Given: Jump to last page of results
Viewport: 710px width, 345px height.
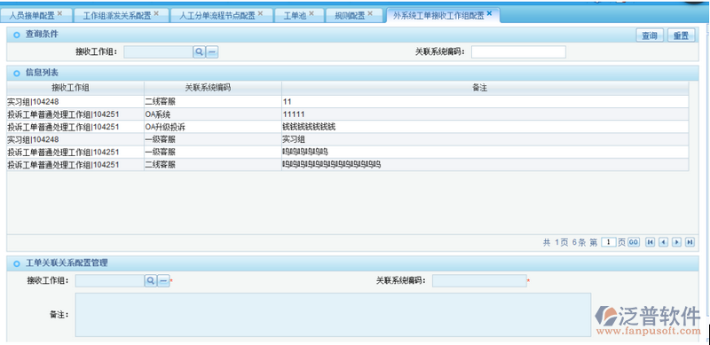Looking at the screenshot, I should pyautogui.click(x=690, y=242).
